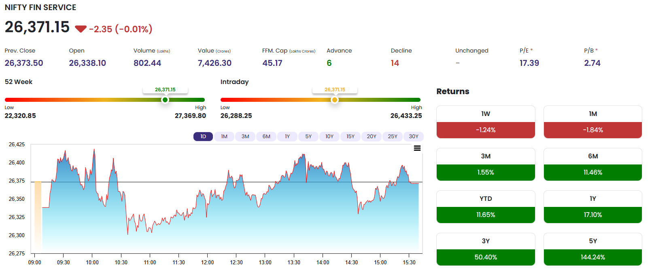The image size is (652, 276).
Task: Select the 1D chart range tab
Action: coord(203,137)
